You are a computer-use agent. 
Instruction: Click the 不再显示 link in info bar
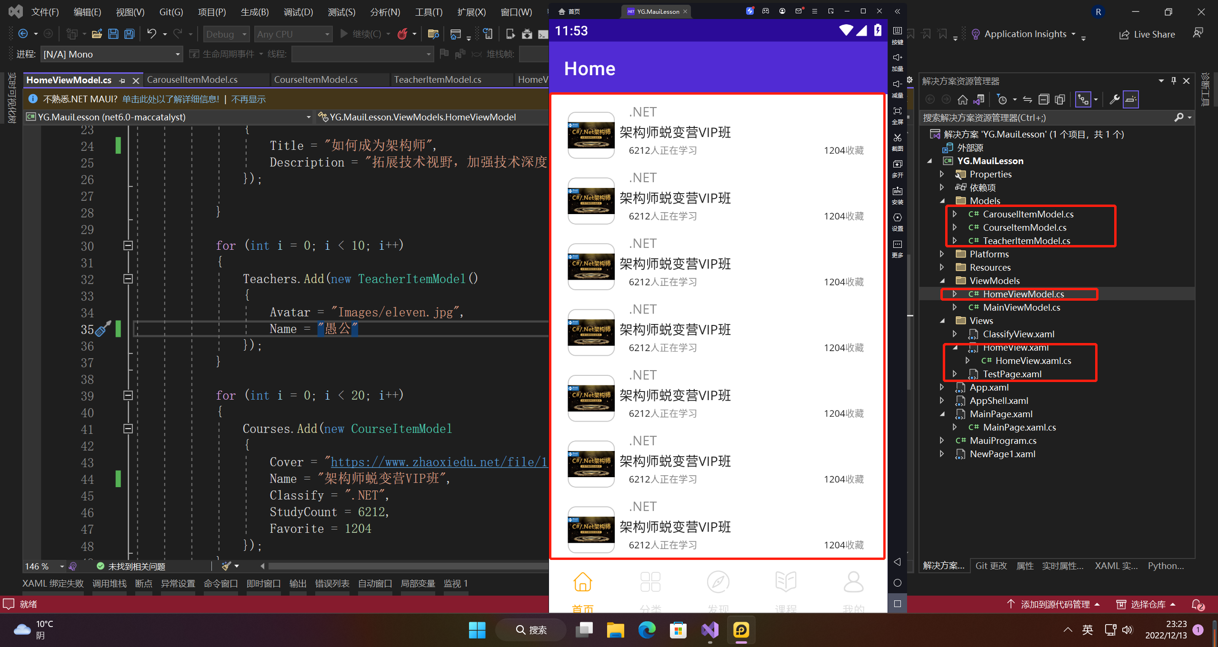248,99
